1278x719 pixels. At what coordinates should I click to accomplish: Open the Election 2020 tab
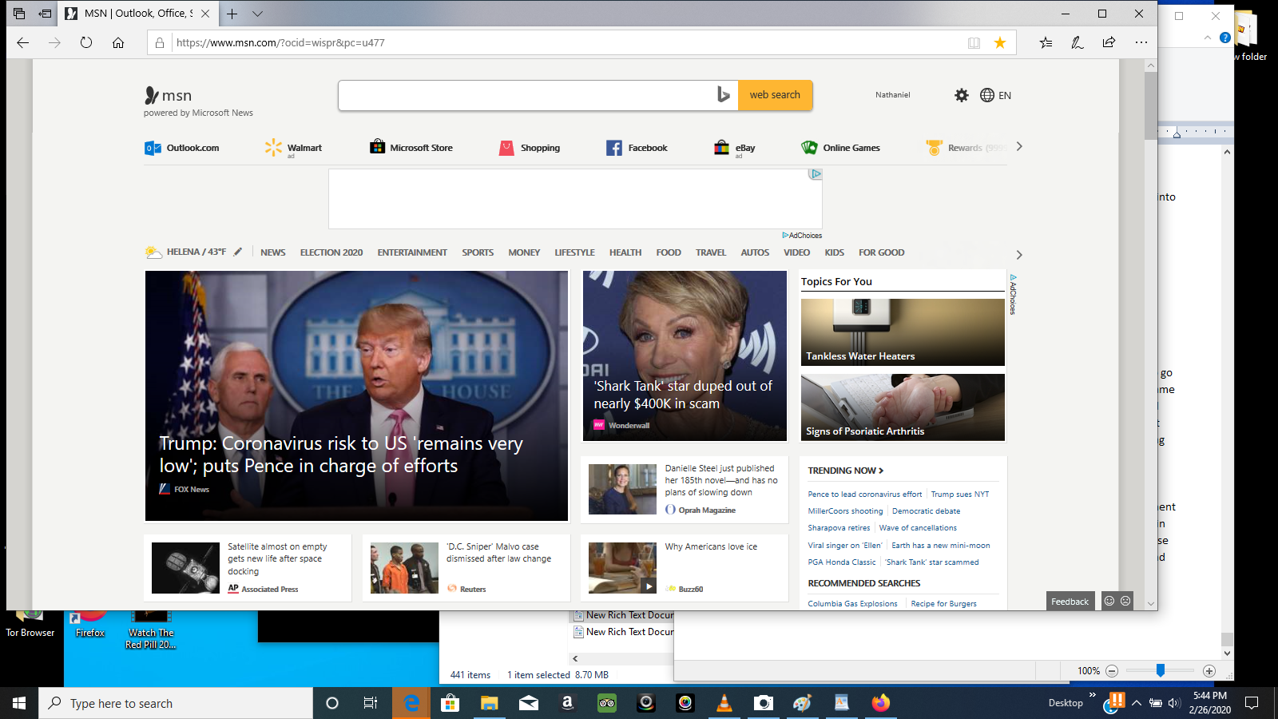click(x=331, y=252)
